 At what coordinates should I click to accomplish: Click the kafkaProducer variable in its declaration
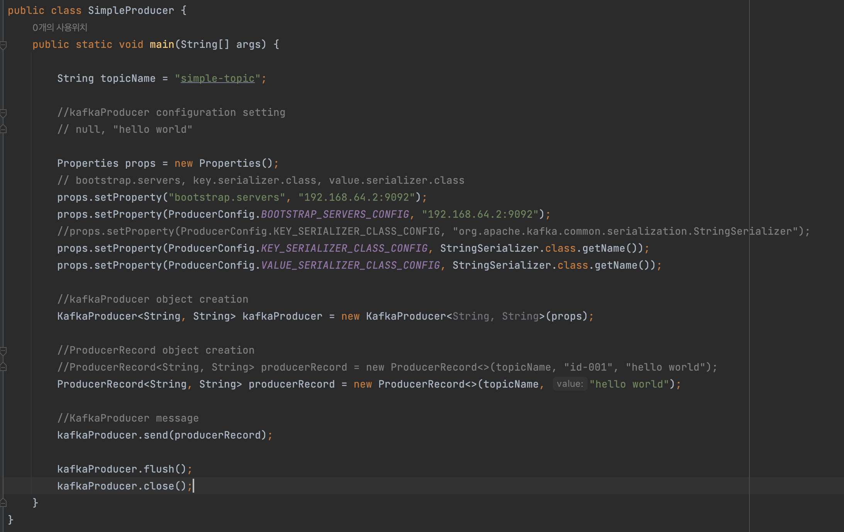(x=282, y=316)
